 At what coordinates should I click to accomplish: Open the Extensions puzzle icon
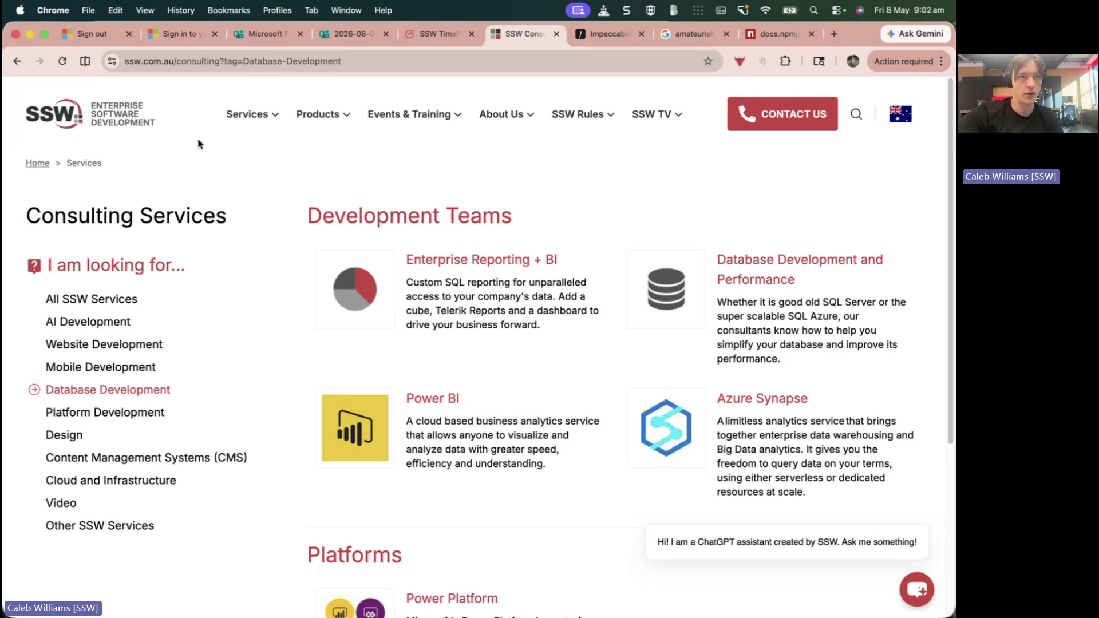(785, 61)
